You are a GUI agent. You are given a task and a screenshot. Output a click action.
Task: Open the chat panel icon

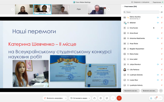click(156, 98)
